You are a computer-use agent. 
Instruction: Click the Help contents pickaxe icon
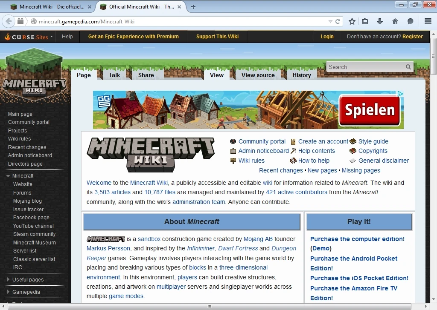(293, 151)
